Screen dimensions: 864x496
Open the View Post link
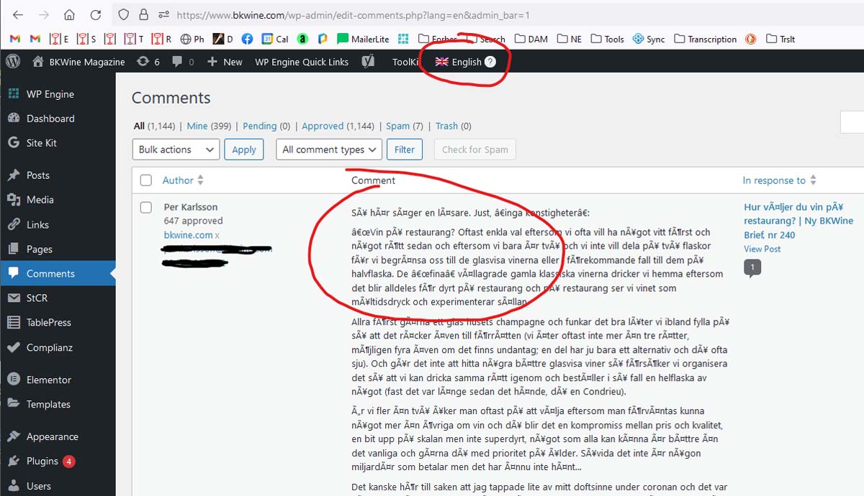coord(762,249)
